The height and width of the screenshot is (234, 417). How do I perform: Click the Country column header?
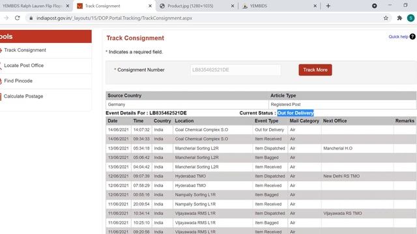tap(162, 121)
